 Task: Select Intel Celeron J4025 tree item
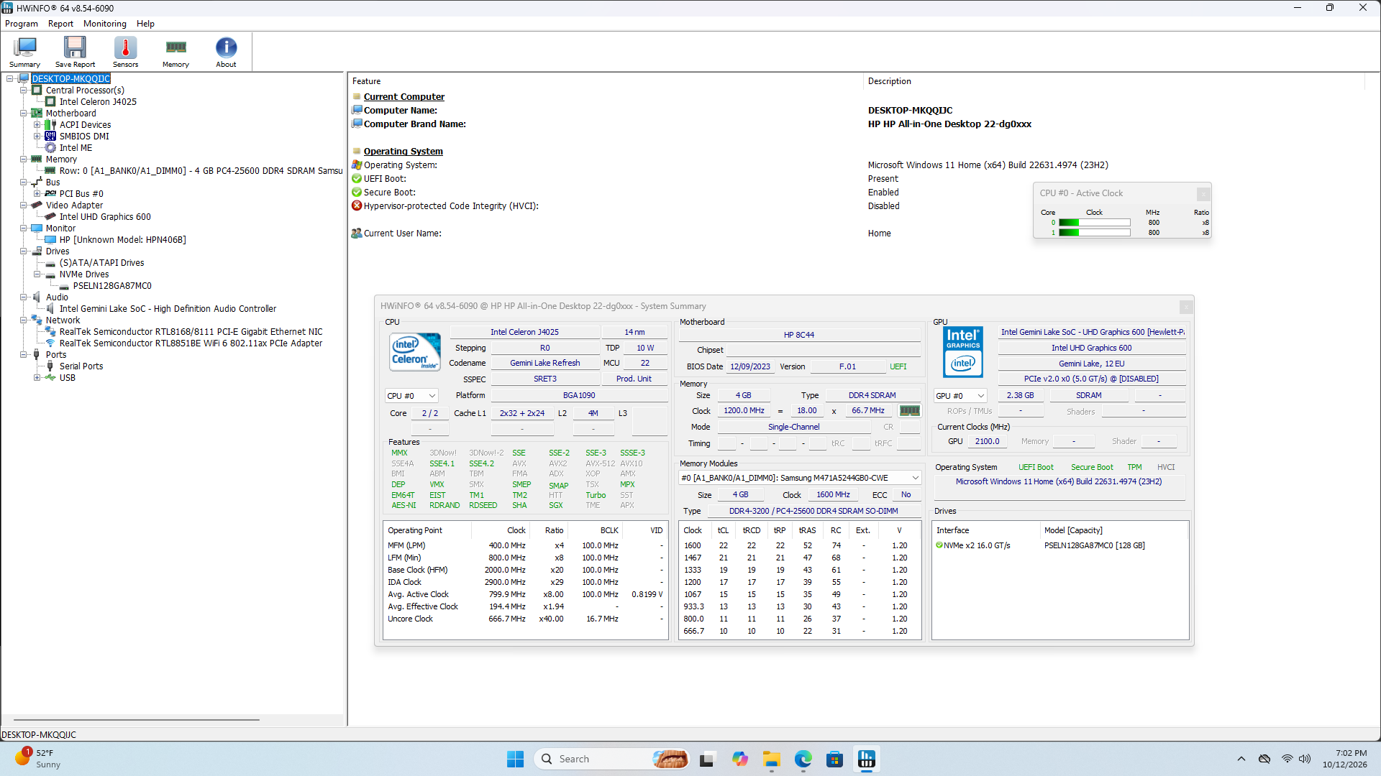click(x=98, y=102)
